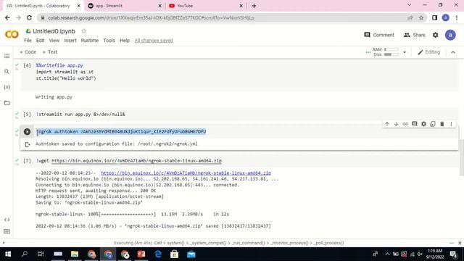
Task: Run the ngrok authtoken cell
Action: tap(27, 132)
